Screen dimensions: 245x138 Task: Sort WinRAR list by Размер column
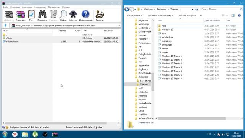(x=62, y=31)
